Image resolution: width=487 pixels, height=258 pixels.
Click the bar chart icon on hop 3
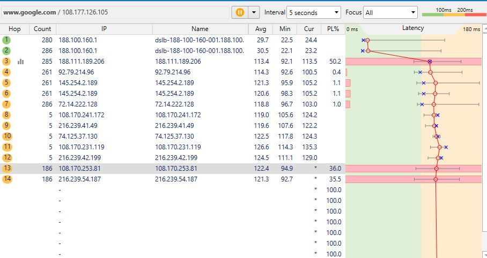(x=20, y=62)
